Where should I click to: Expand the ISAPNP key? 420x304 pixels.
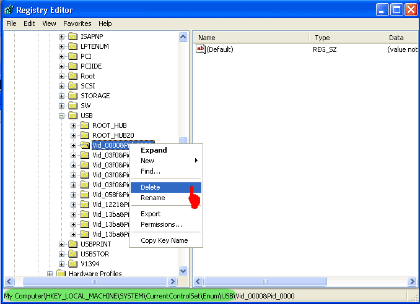(x=61, y=36)
